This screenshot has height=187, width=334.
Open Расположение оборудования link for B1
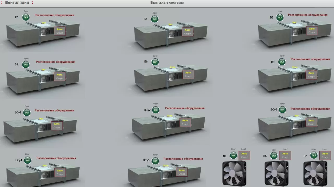click(x=54, y=15)
